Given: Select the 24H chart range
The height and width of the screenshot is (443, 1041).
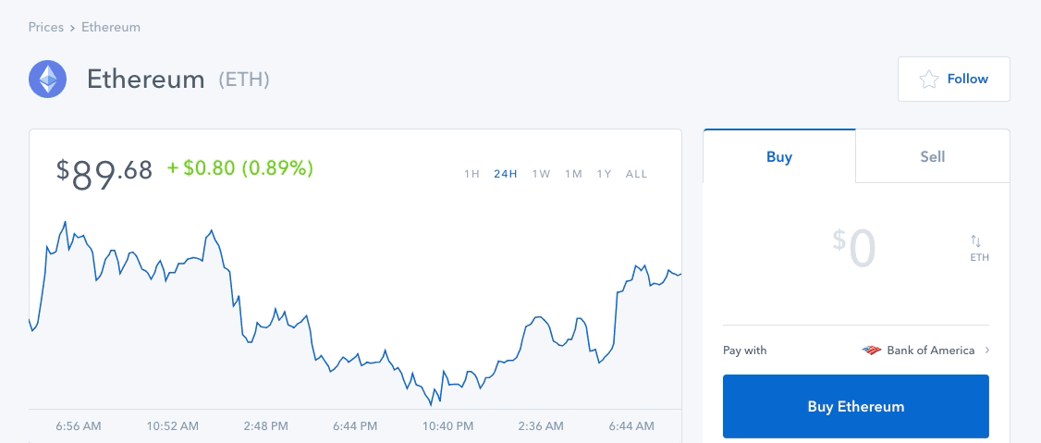Looking at the screenshot, I should tap(505, 174).
